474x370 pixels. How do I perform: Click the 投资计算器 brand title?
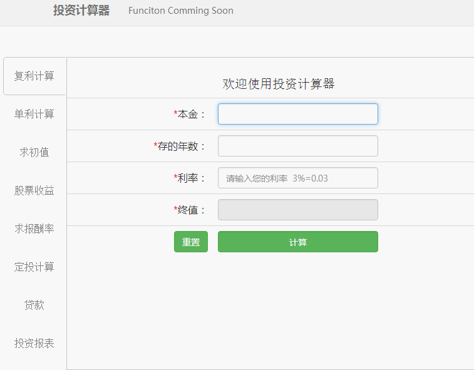pyautogui.click(x=81, y=10)
